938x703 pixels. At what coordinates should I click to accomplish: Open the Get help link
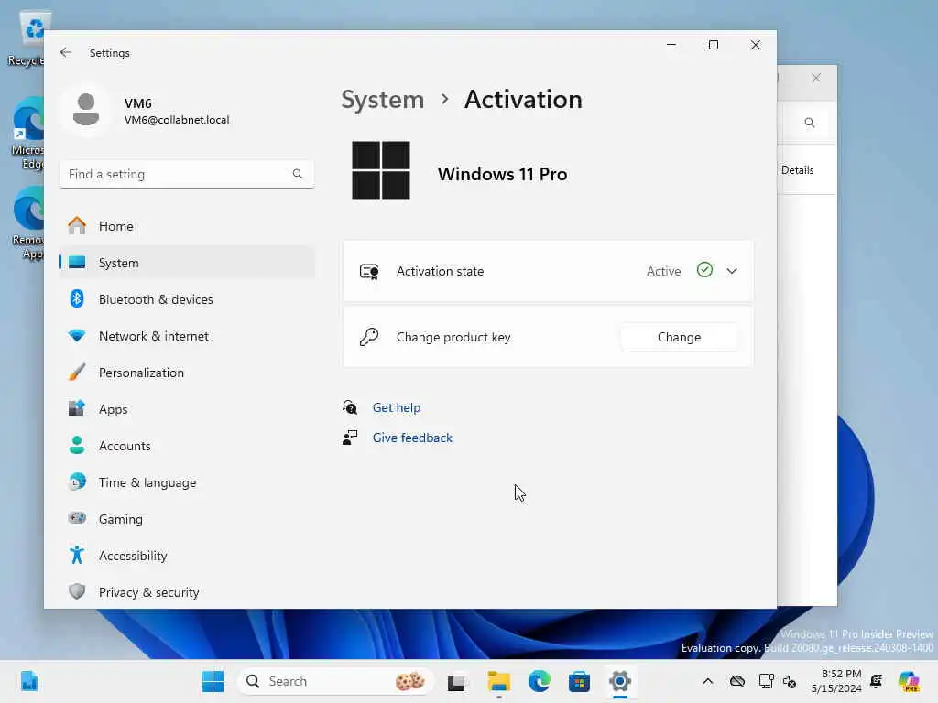[396, 407]
